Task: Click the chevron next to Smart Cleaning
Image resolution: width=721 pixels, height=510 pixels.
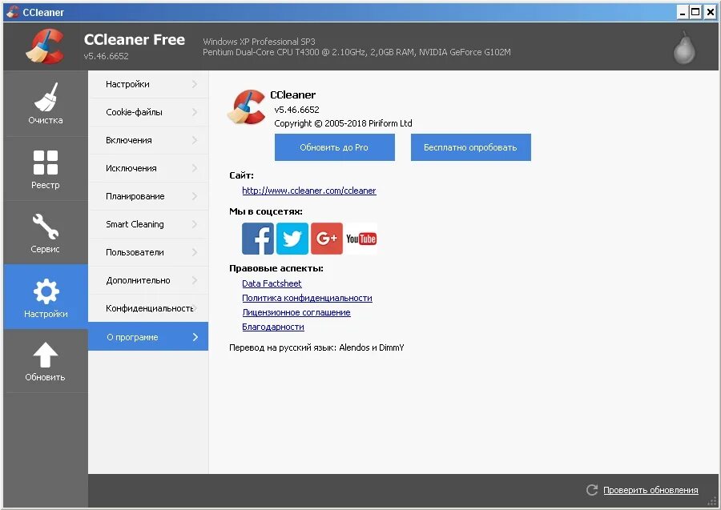Action: click(195, 224)
